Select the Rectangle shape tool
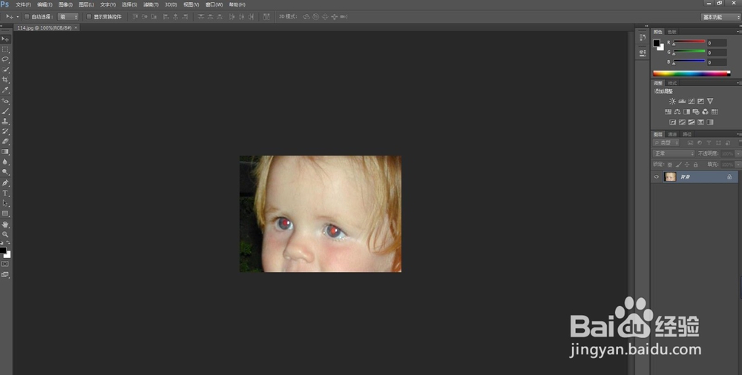This screenshot has width=742, height=375. 5,213
